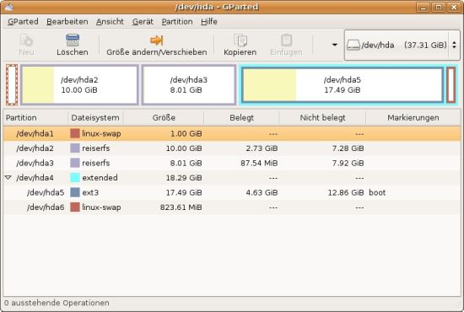
Task: Click the 4.63 GiB used value
Action: tap(262, 192)
